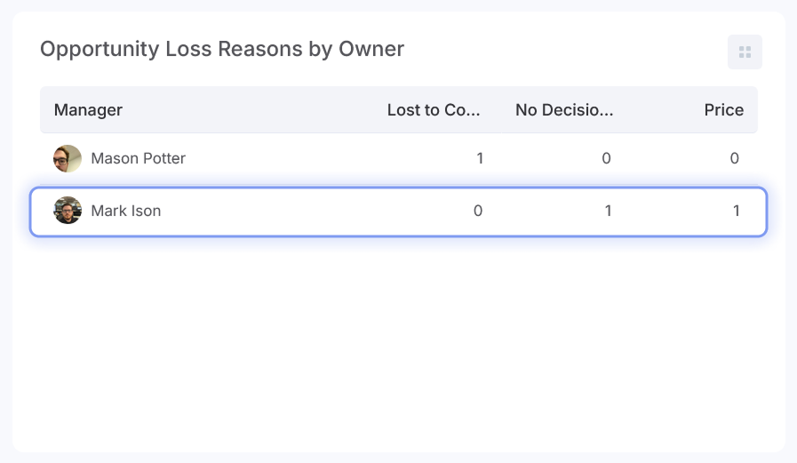Select Mark Ison's Lost to Co... value
Screen dimensions: 797x463
click(x=478, y=212)
